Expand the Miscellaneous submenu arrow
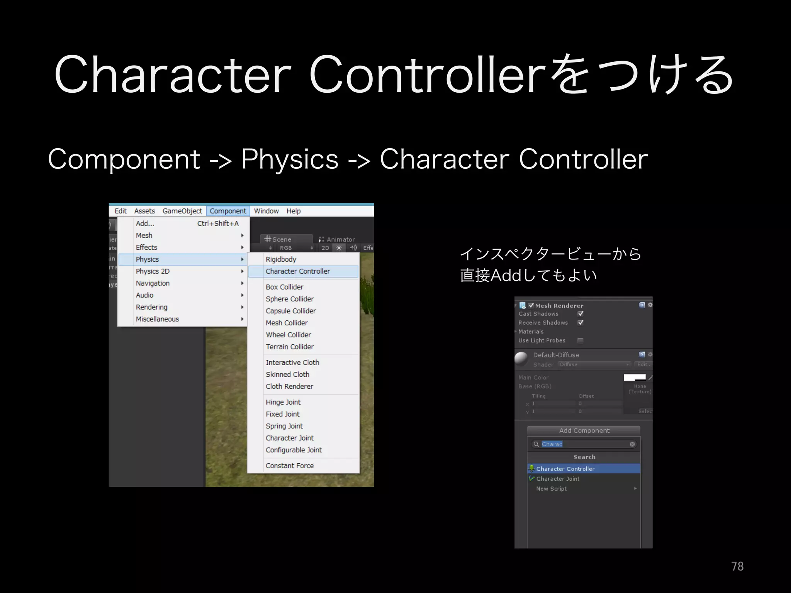The height and width of the screenshot is (593, 791). 242,319
